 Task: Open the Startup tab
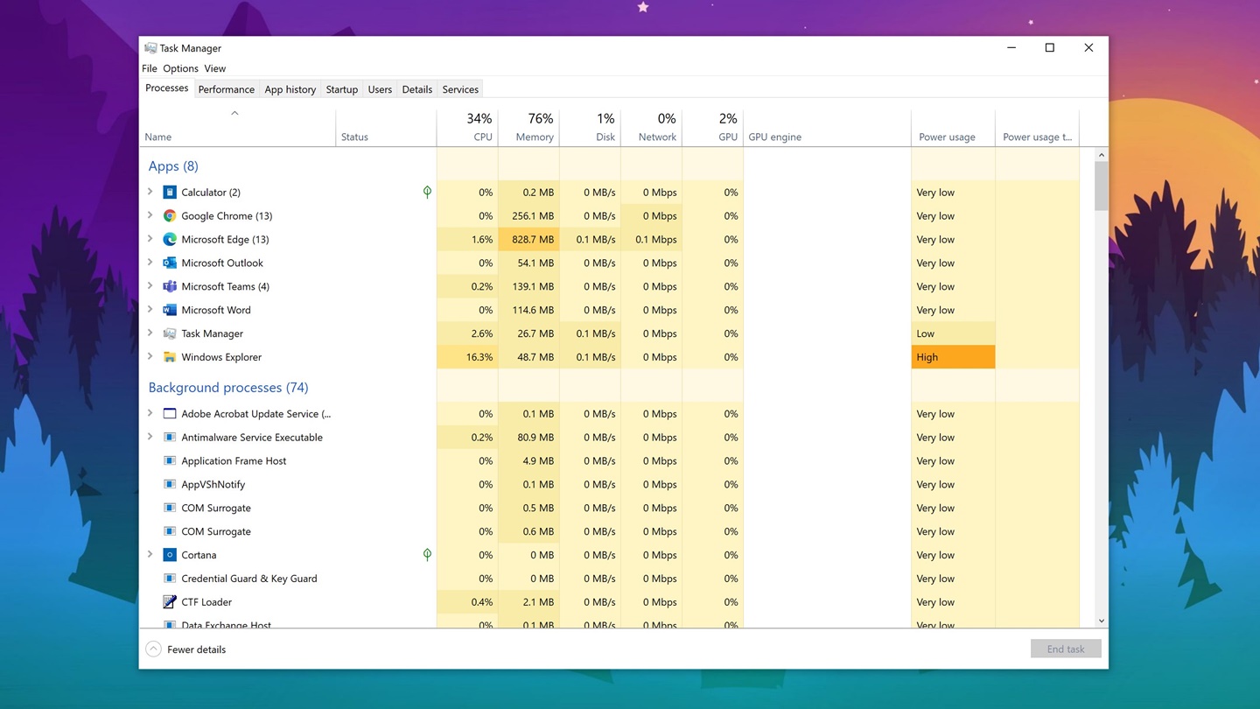(341, 89)
